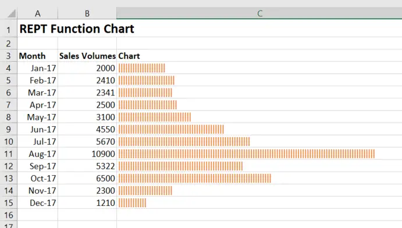Select the Feb-17 cell
Screen dimensions: 402x228
click(38, 80)
